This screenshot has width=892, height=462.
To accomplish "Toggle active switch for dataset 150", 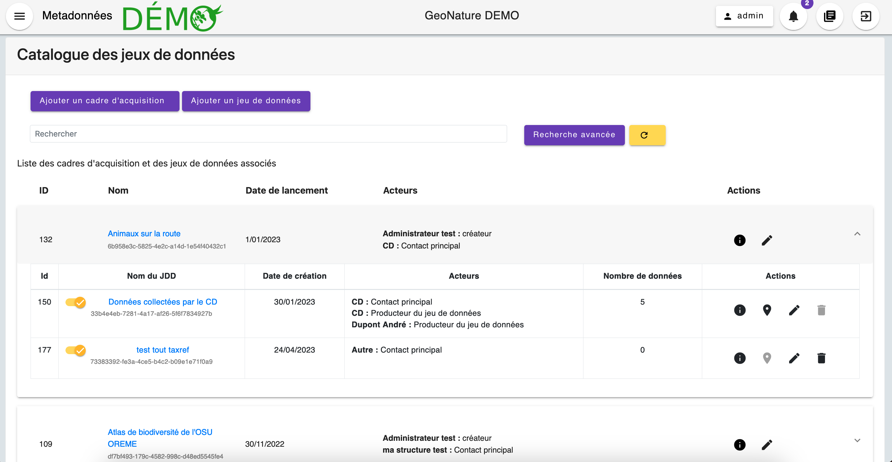I will [x=75, y=302].
